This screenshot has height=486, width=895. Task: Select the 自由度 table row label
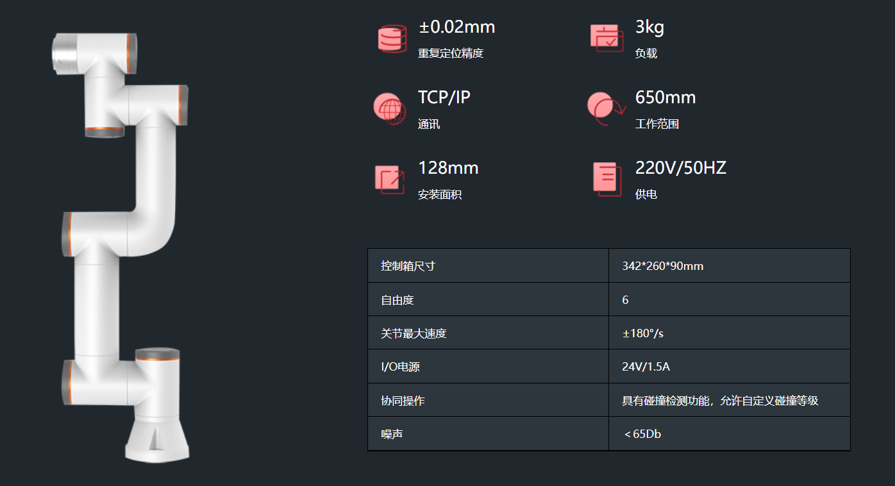click(x=393, y=300)
